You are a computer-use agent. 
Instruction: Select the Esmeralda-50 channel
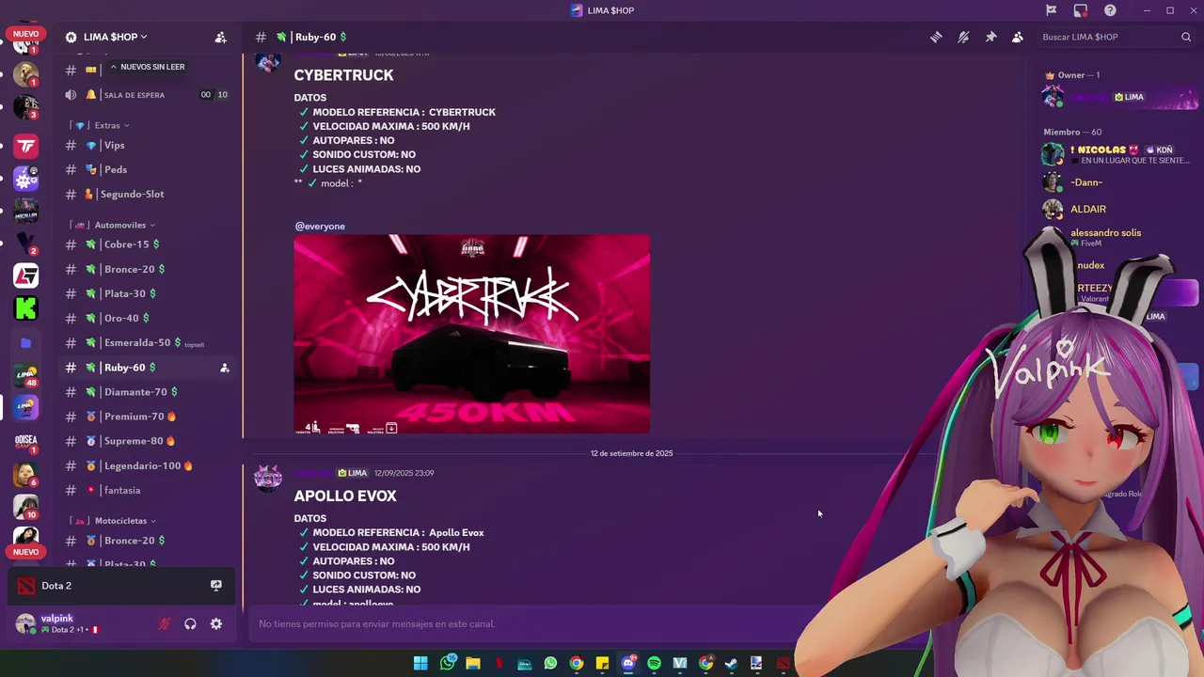[x=147, y=342]
